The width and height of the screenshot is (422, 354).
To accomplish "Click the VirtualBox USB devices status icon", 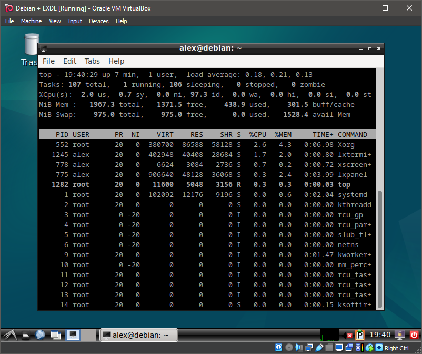I will [x=319, y=348].
